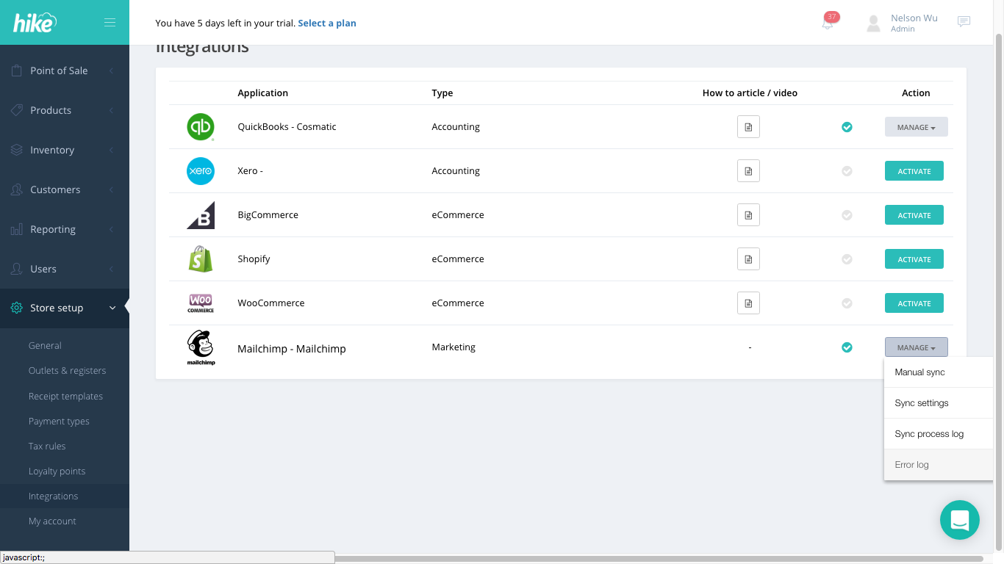Viewport: 1004px width, 564px height.
Task: Open Shopify how-to article icon
Action: click(x=748, y=259)
